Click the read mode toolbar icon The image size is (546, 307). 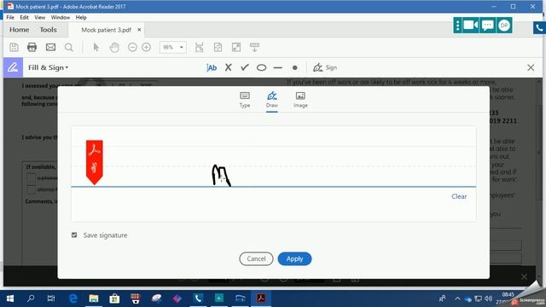pos(254,48)
